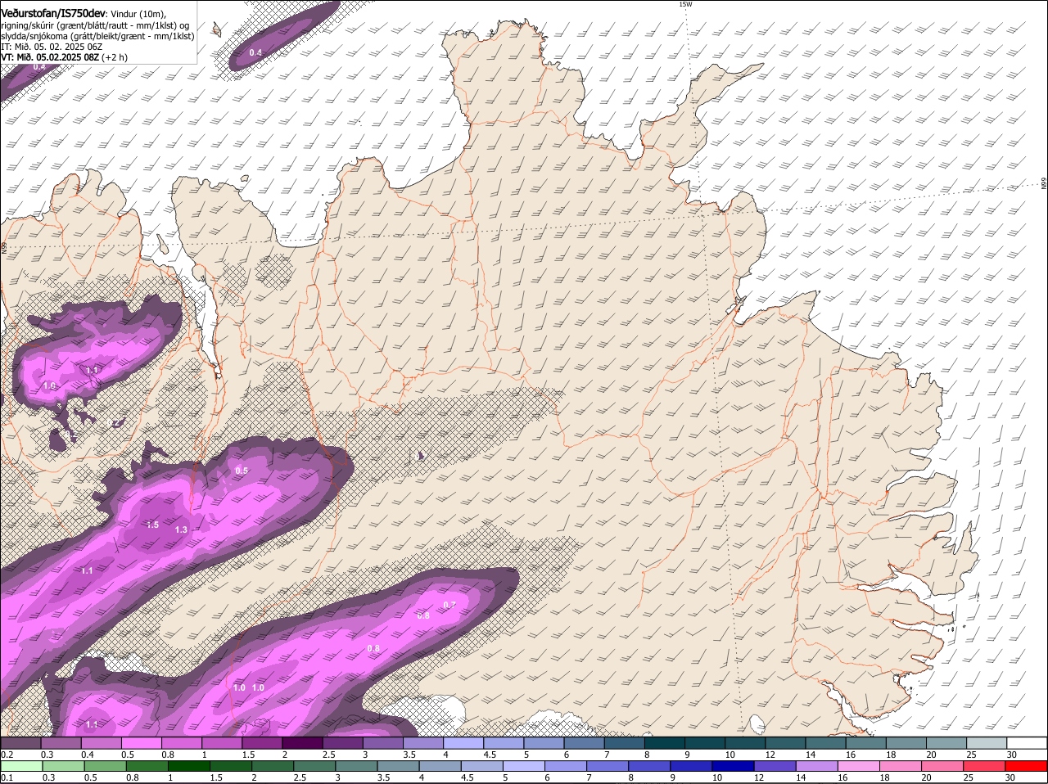
Task: Click the 30 label on the upper scale
Action: pyautogui.click(x=1012, y=754)
